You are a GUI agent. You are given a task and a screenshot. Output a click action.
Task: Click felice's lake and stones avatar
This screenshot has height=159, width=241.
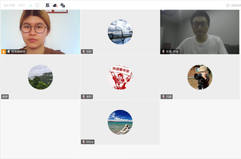pyautogui.click(x=120, y=122)
